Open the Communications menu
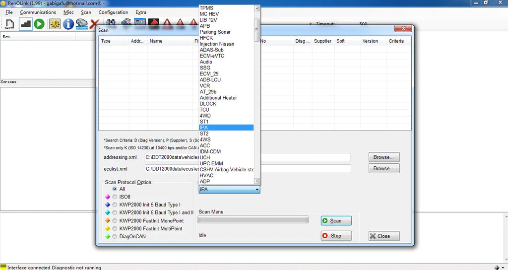The width and height of the screenshot is (508, 270). coord(38,12)
